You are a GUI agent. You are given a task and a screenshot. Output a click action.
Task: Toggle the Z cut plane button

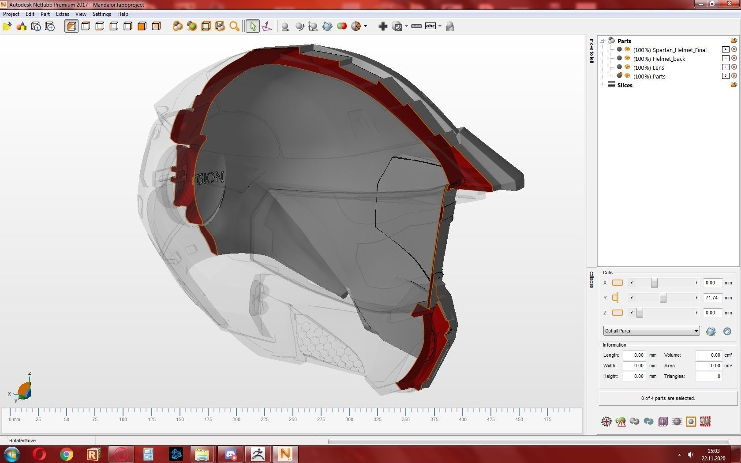pyautogui.click(x=617, y=313)
